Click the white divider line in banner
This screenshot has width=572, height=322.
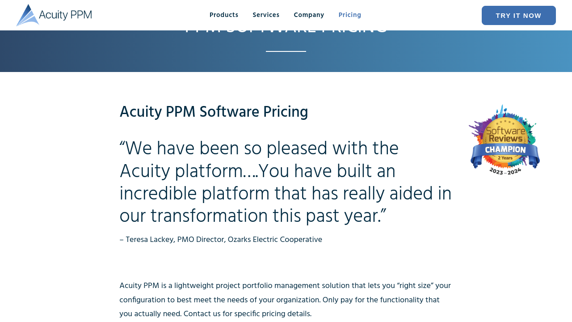coord(286,51)
